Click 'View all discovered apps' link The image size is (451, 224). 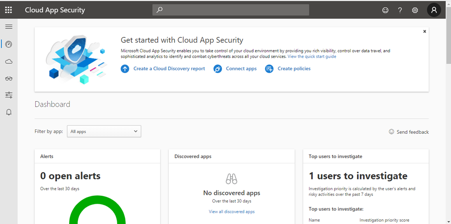pyautogui.click(x=232, y=212)
